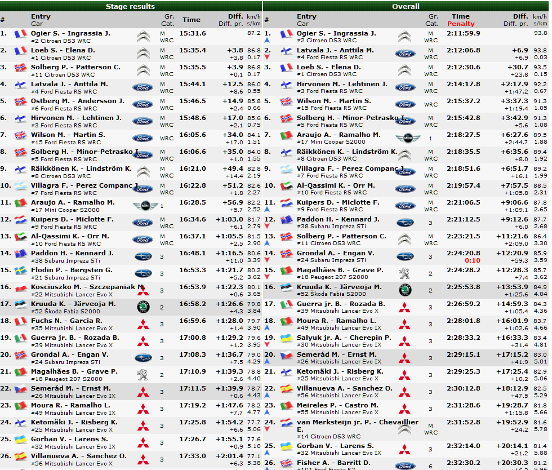Click the Mitsubishi logo in Fuchs's row
This screenshot has width=552, height=470.
[143, 325]
